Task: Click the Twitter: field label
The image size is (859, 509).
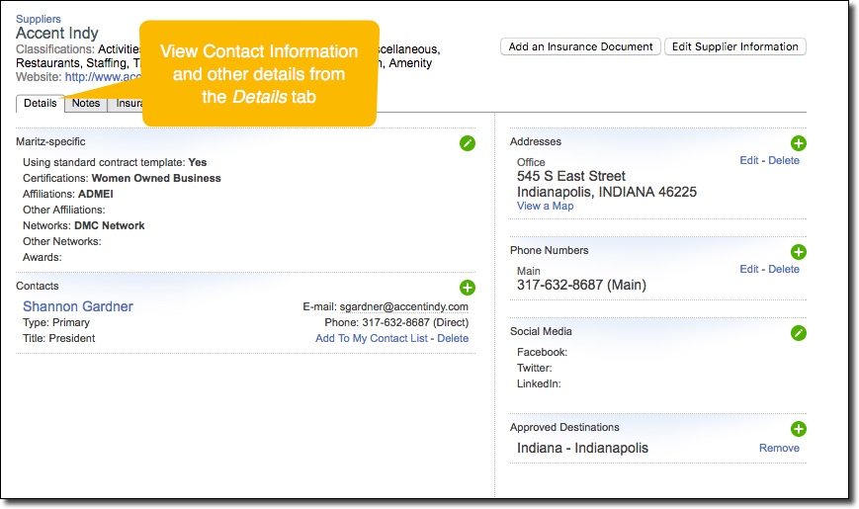Action: (534, 369)
